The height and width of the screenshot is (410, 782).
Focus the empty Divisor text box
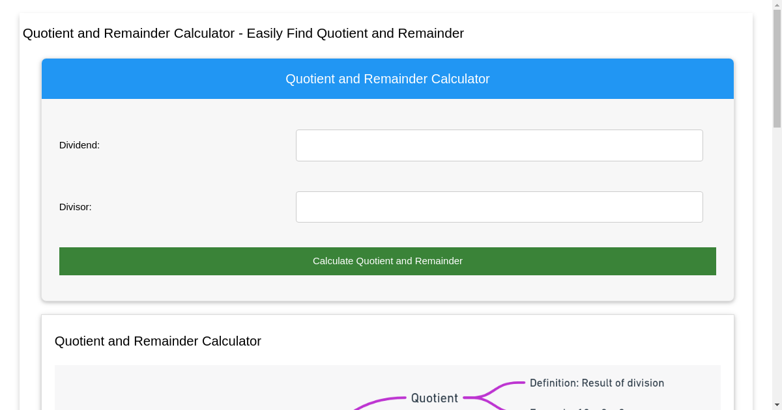click(499, 206)
